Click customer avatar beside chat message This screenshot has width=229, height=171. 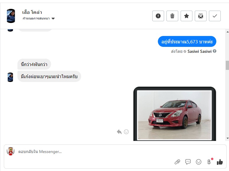coord(10,77)
